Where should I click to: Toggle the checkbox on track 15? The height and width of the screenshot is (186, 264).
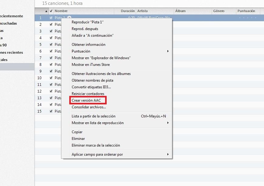click(x=51, y=111)
